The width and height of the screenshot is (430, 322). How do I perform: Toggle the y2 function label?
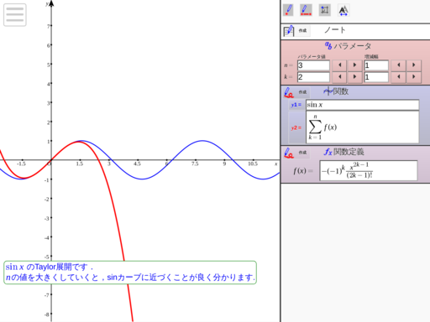pos(296,127)
